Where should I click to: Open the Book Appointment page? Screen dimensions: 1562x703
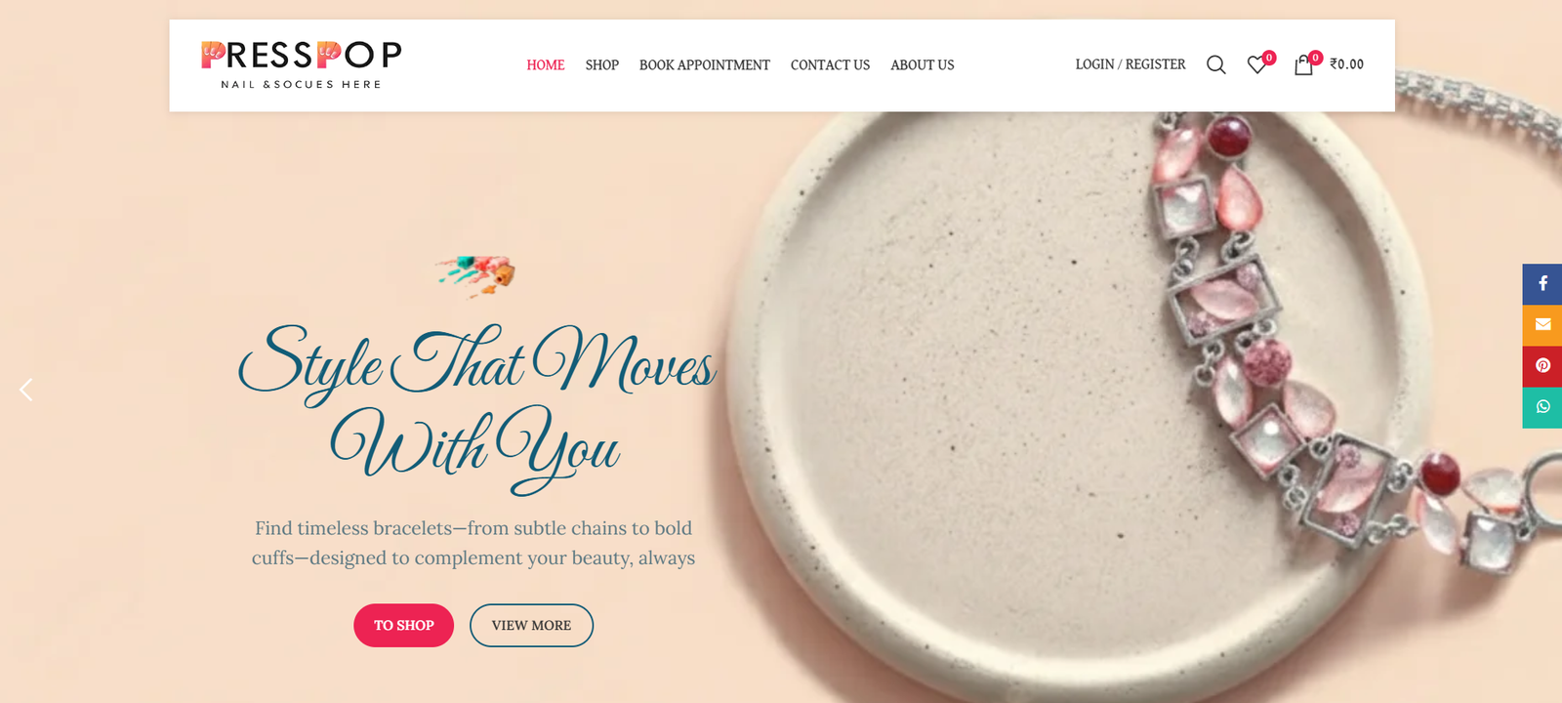pyautogui.click(x=705, y=64)
